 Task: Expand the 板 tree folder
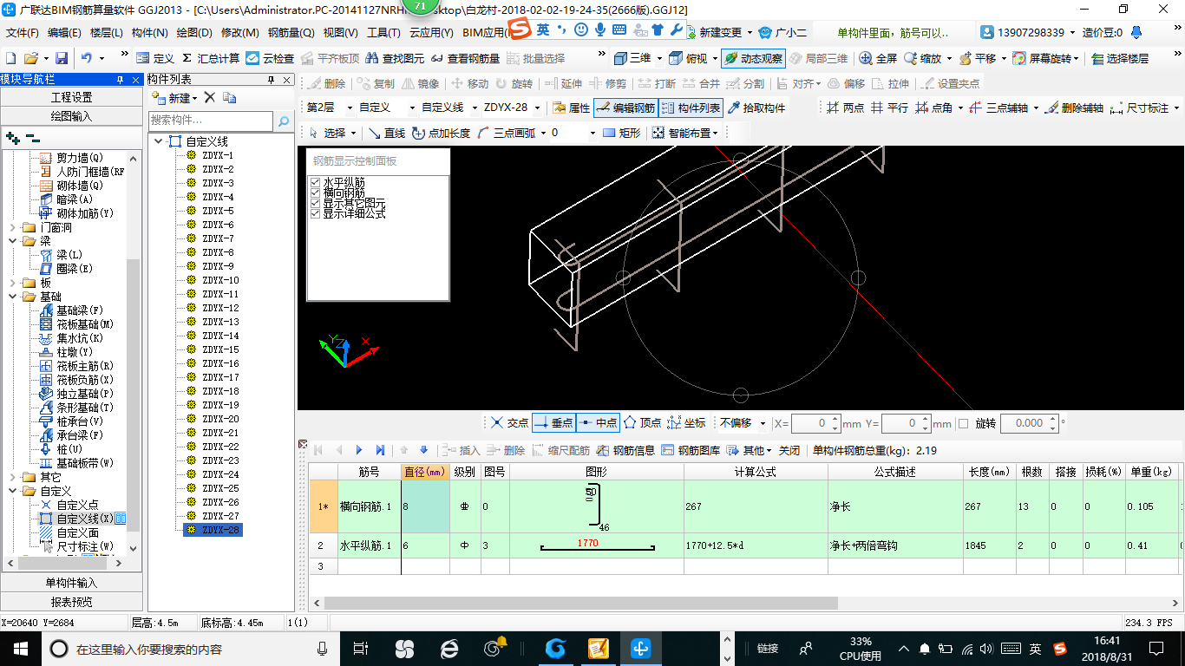[x=13, y=283]
